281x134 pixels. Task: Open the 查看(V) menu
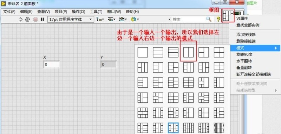44,12
